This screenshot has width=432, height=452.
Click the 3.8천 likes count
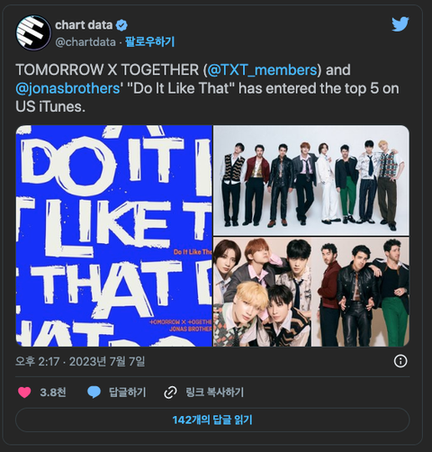point(53,393)
